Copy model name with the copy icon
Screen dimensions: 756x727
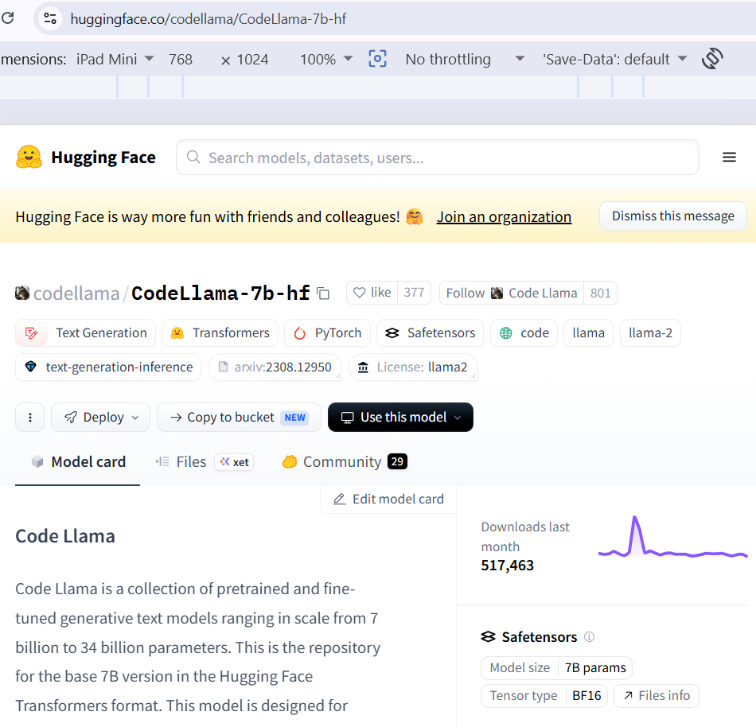click(323, 293)
